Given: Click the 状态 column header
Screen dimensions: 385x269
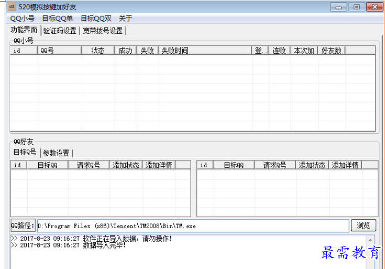Looking at the screenshot, I should pyautogui.click(x=98, y=51).
